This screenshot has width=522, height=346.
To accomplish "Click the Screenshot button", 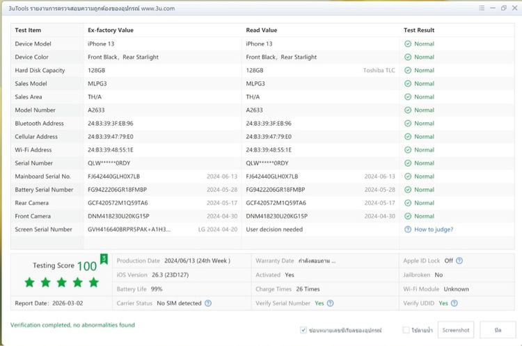I will tap(456, 330).
